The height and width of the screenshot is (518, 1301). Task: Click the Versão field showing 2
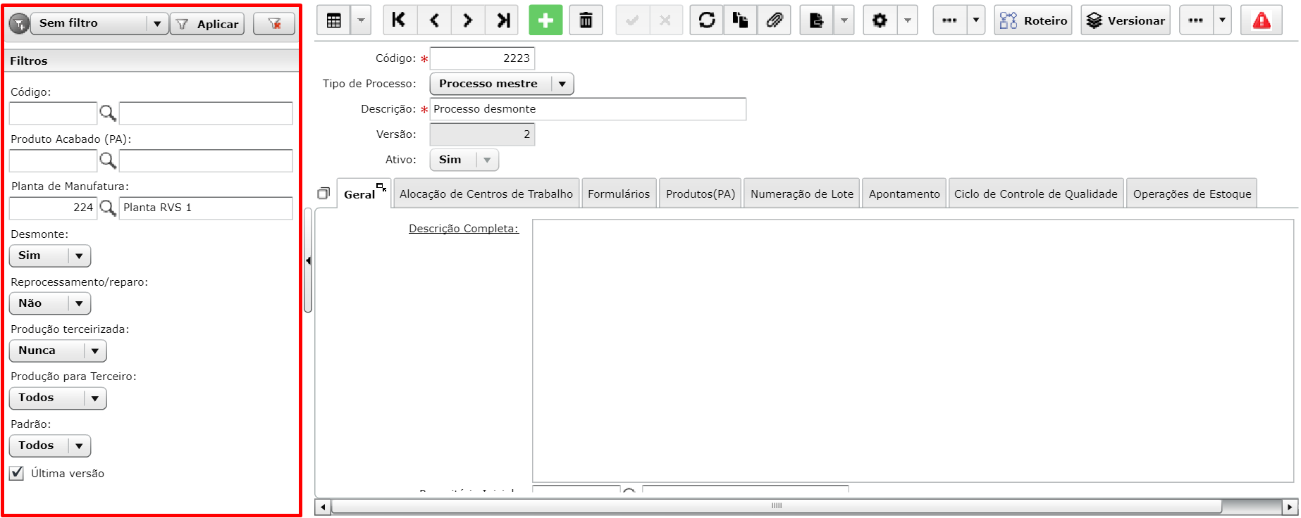(482, 134)
